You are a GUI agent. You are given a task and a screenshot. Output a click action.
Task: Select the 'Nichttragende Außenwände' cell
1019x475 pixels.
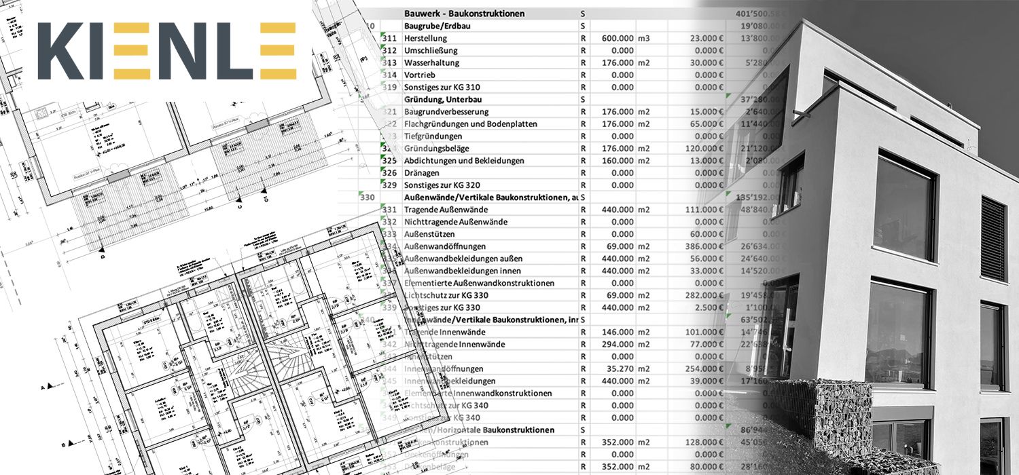(x=455, y=222)
